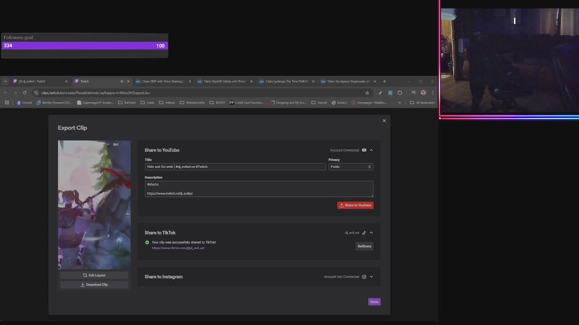This screenshot has width=579, height=325.
Task: Click the browser back arrow
Action: (x=5, y=93)
